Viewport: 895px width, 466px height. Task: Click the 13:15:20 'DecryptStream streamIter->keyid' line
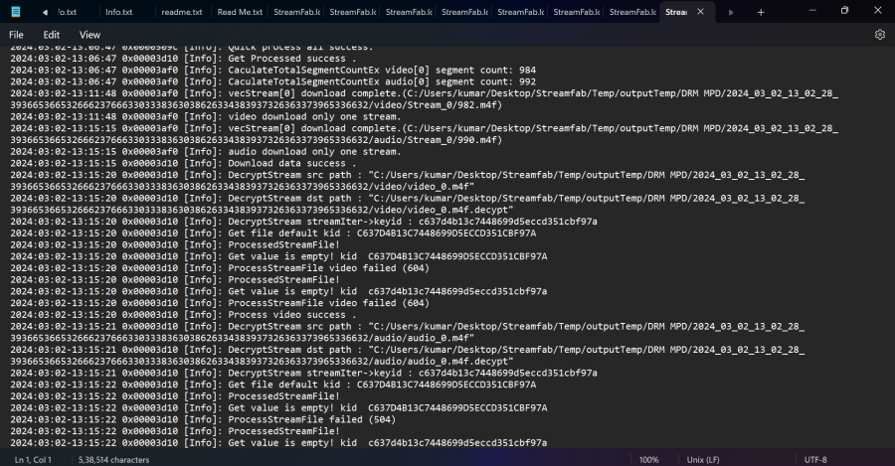click(303, 222)
